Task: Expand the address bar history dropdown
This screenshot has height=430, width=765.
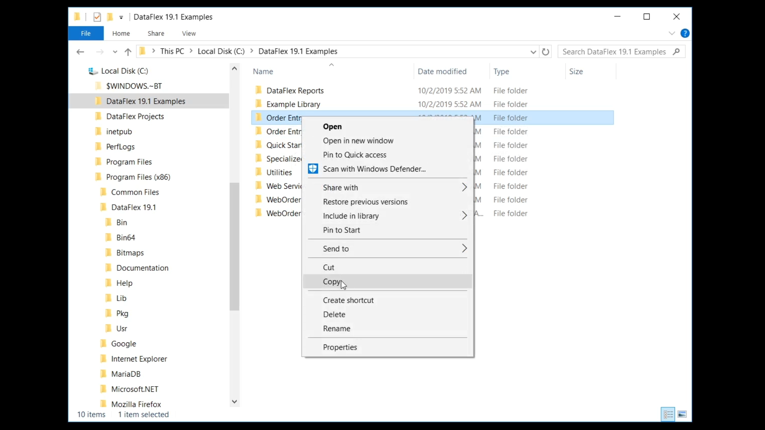Action: point(533,52)
